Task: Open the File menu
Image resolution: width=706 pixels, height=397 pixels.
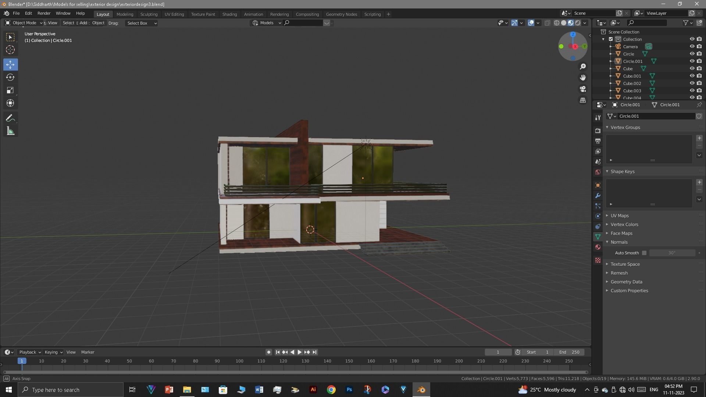Action: (x=16, y=13)
